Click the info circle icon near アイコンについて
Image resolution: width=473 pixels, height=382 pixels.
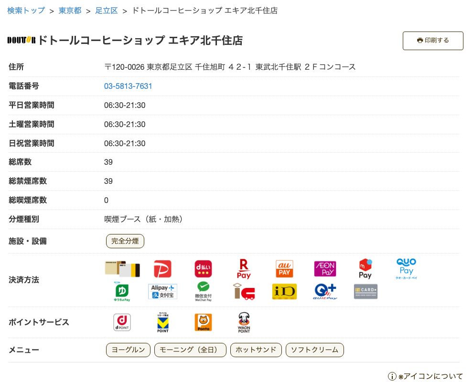(x=392, y=376)
